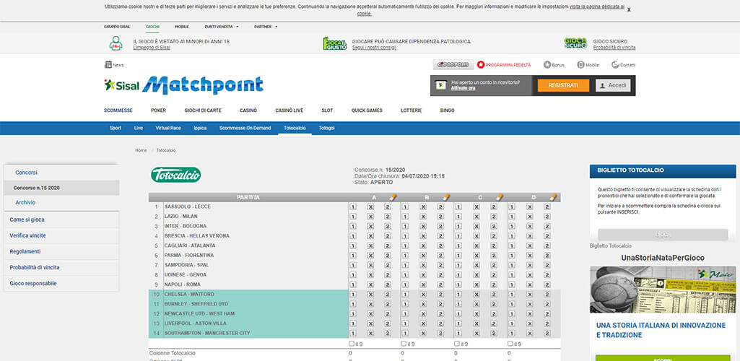740x361 pixels.
Task: Click the eraser icon for column B
Action: click(446, 197)
